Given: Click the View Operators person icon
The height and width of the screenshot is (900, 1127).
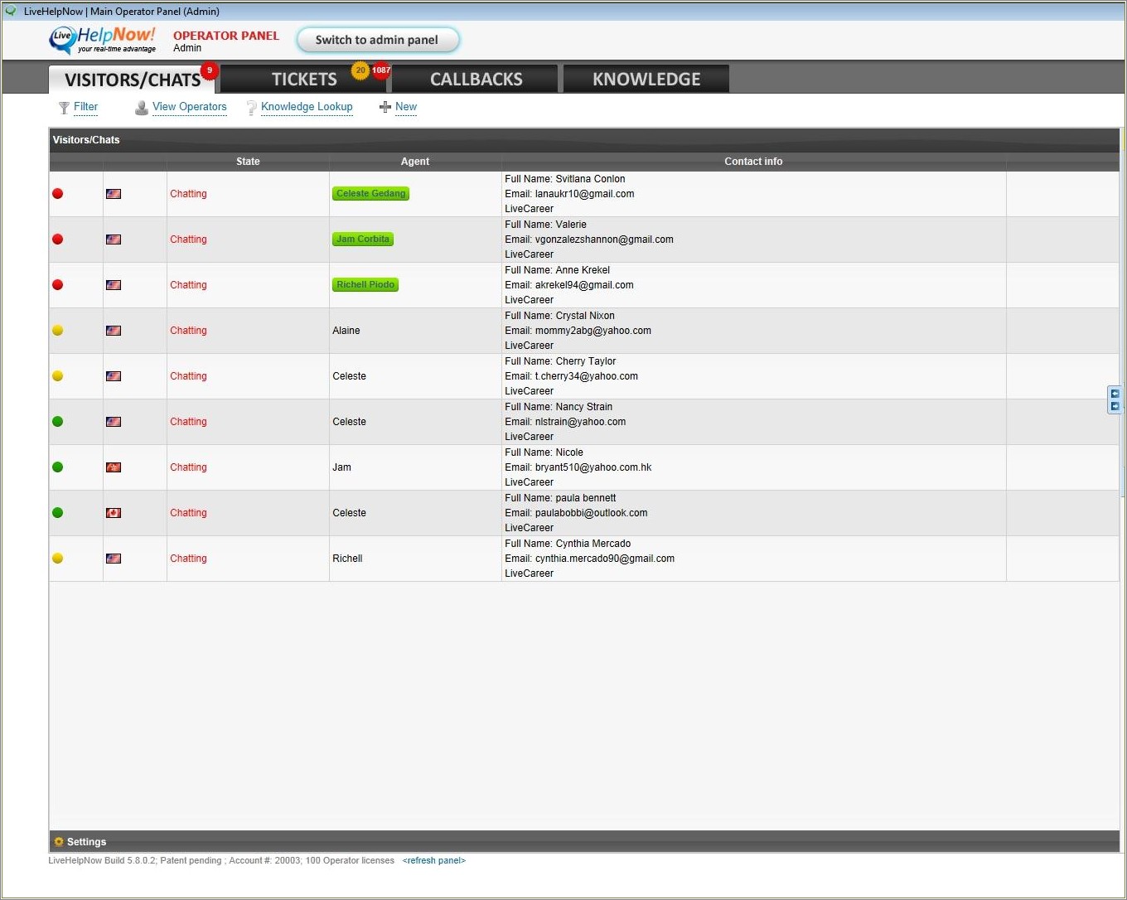Looking at the screenshot, I should coord(142,108).
